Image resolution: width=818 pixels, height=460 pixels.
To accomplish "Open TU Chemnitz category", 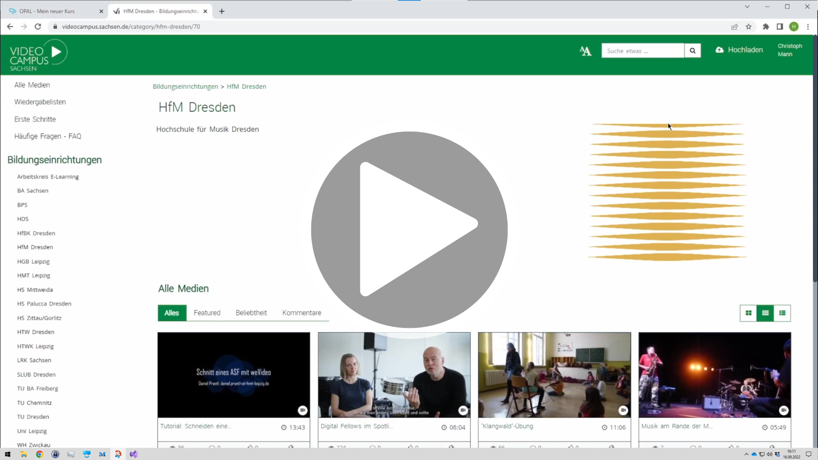I will coord(35,403).
